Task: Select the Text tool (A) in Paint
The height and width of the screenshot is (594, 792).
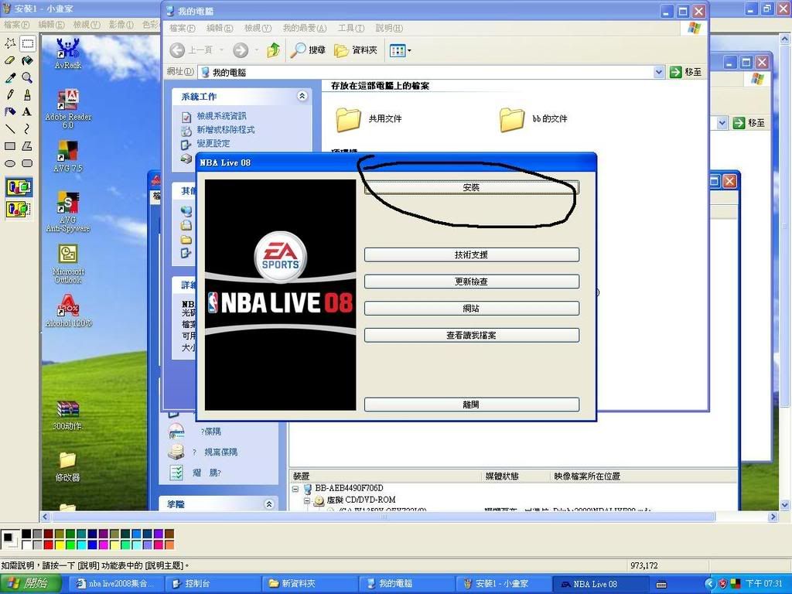Action: [x=27, y=111]
